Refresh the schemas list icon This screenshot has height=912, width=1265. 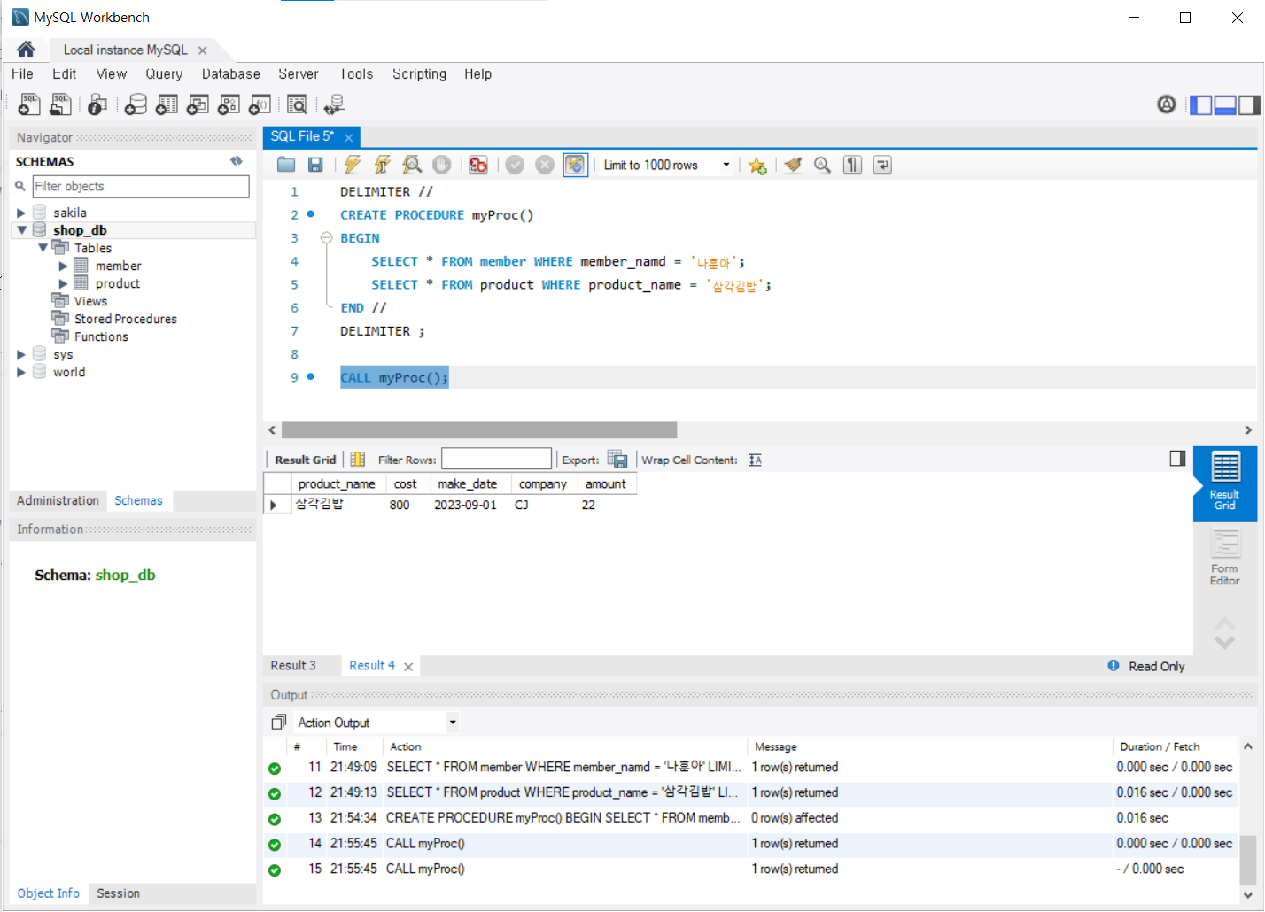point(237,161)
